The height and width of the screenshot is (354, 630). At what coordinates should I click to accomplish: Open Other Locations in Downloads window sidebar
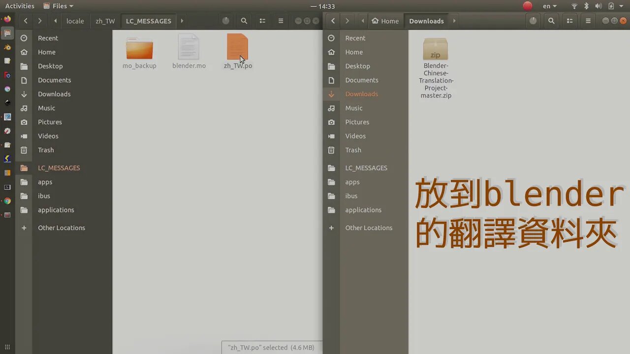tap(366, 228)
